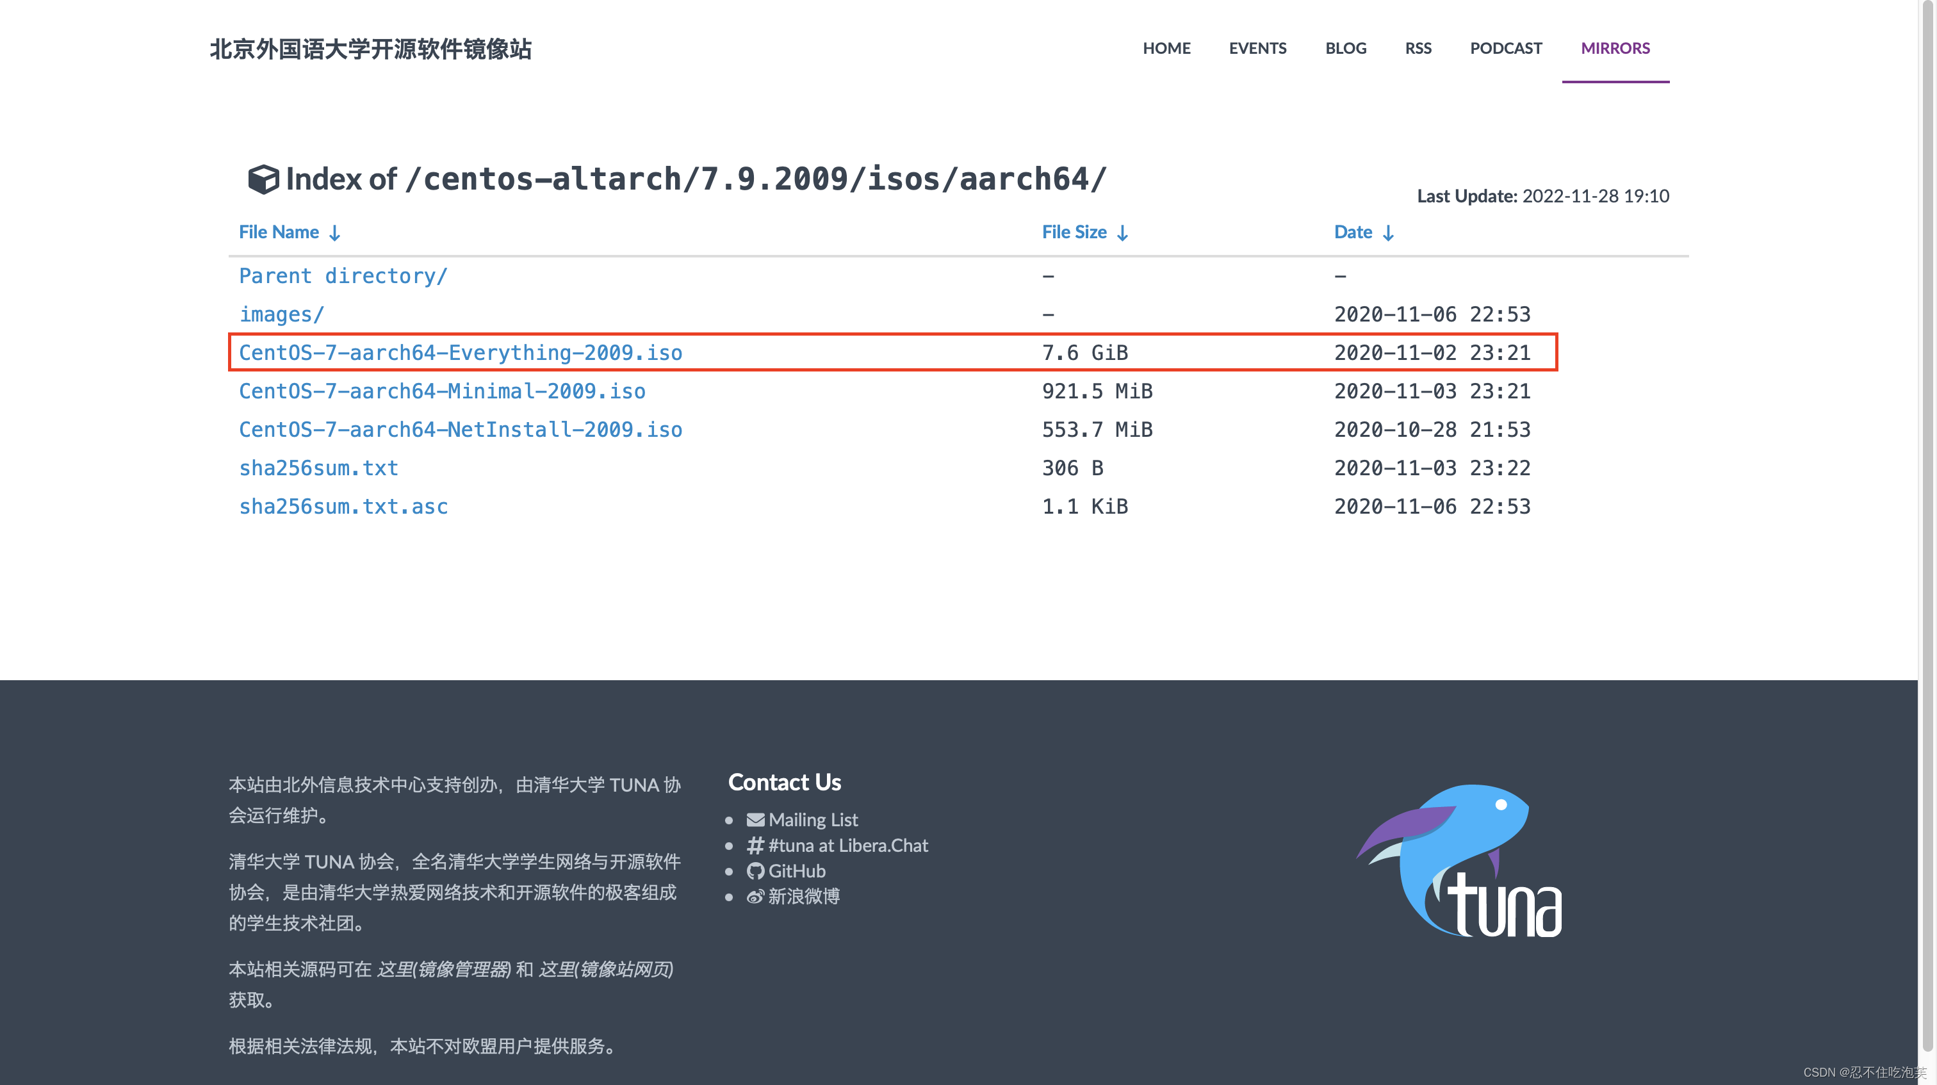
Task: Open the Mailing List contact link
Action: pos(812,820)
